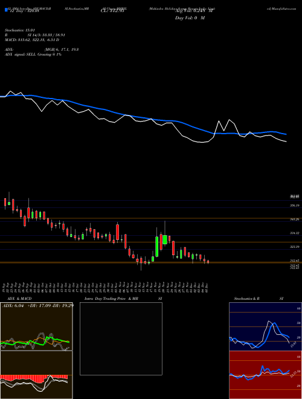Click the 336.19 price axis label

tap(294, 206)
